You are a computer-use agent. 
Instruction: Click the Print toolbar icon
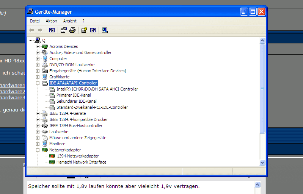coord(72,30)
